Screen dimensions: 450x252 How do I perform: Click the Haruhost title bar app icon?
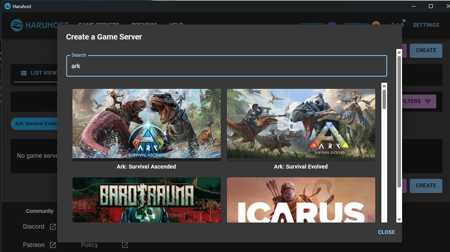pos(8,6)
